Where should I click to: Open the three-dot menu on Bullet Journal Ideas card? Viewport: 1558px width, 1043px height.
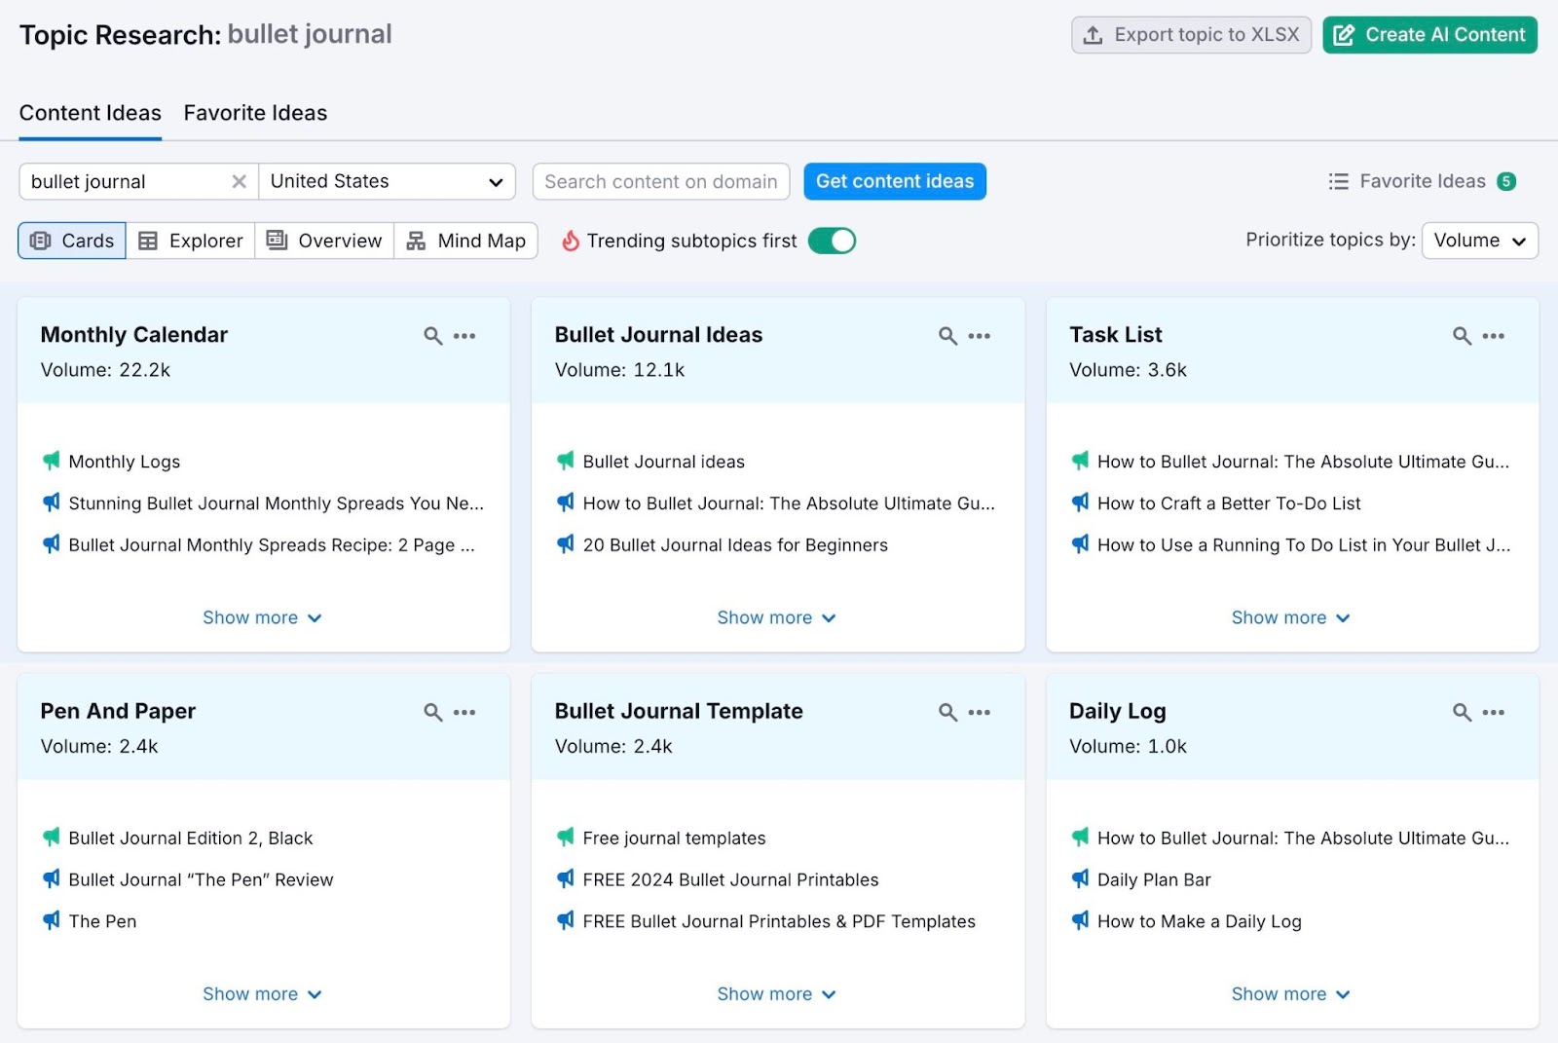click(980, 335)
